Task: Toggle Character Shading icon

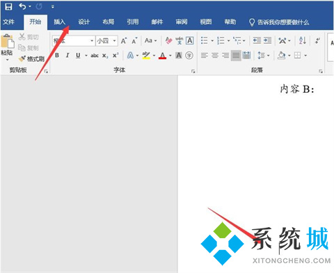Action: pyautogui.click(x=179, y=56)
